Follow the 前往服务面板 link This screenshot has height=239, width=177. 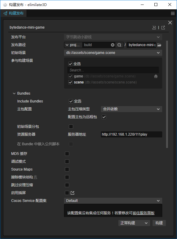tap(143, 213)
